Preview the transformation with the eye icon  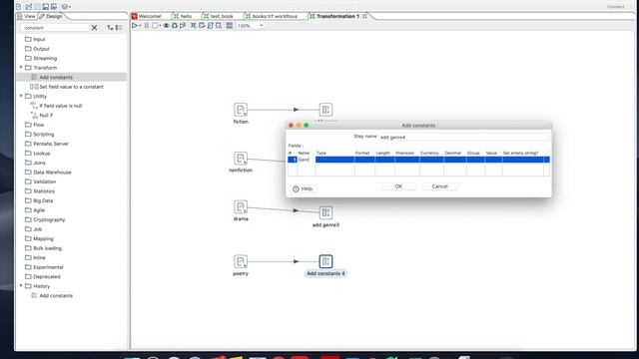click(166, 26)
